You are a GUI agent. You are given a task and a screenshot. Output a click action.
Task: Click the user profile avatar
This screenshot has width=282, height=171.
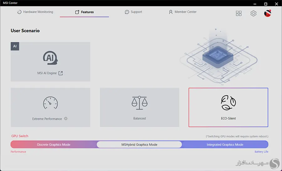point(268,13)
